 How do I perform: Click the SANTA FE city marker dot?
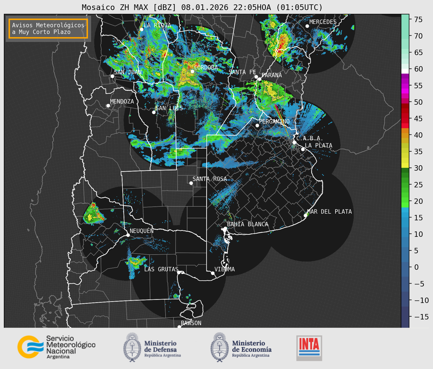pos(256,77)
